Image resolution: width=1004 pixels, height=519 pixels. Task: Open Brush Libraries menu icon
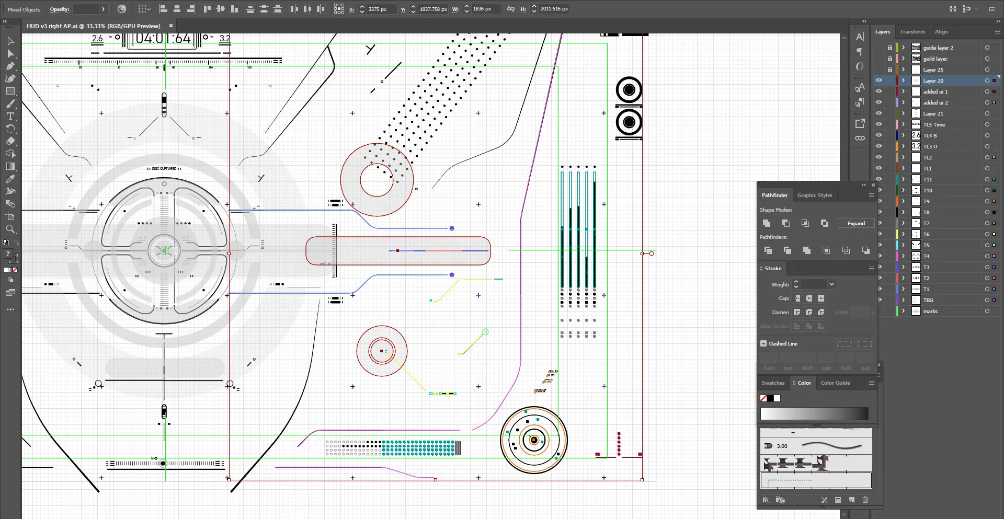[766, 500]
